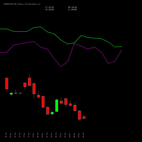Click the '25 Nov' date label

click(x=52, y=135)
